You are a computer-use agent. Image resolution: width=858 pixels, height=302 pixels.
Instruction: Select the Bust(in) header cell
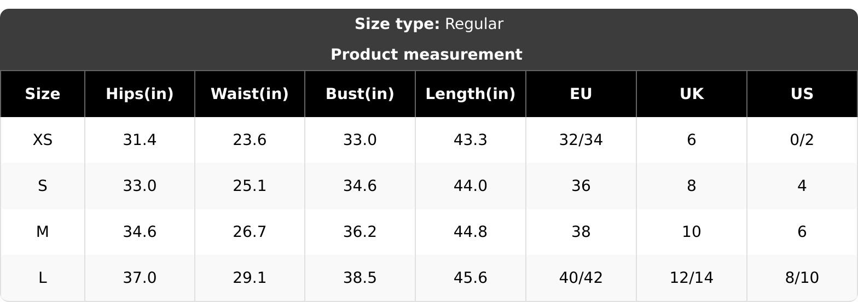pos(360,94)
